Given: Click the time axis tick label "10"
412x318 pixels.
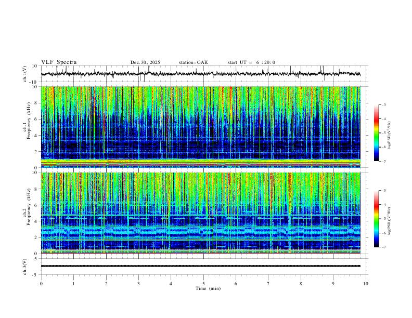Looking at the screenshot, I should click(366, 284).
